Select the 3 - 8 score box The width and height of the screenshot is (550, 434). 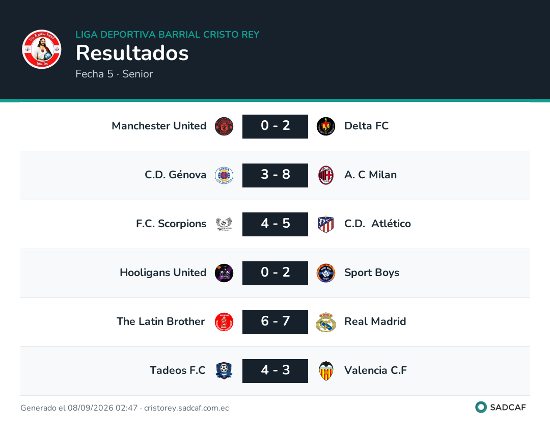point(275,175)
